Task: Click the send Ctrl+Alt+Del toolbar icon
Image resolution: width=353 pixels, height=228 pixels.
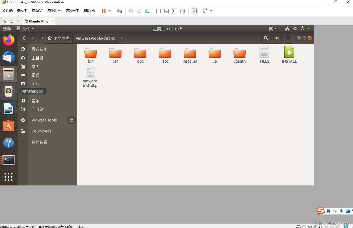Action: 120,11
